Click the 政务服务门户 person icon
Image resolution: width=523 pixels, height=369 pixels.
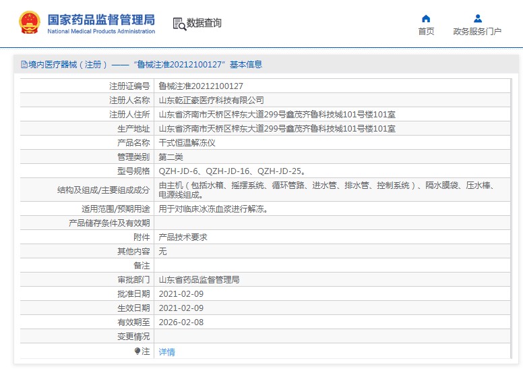point(477,18)
